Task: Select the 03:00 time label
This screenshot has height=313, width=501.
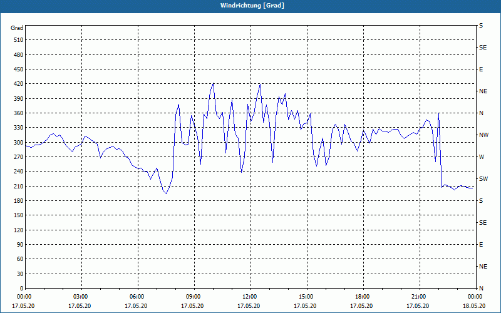Action: pyautogui.click(x=80, y=297)
